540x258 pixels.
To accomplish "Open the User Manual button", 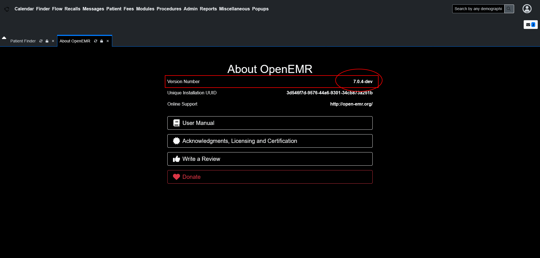I will click(x=270, y=123).
